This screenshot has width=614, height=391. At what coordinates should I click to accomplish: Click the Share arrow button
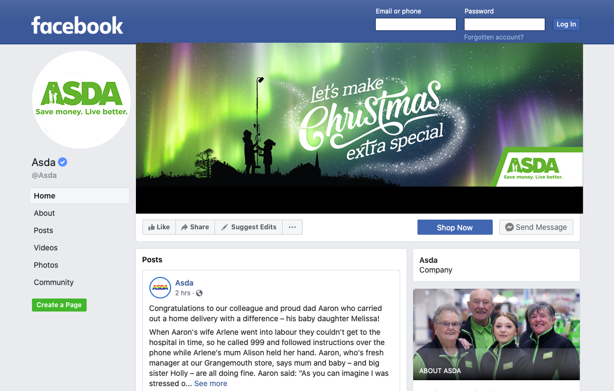coord(195,227)
